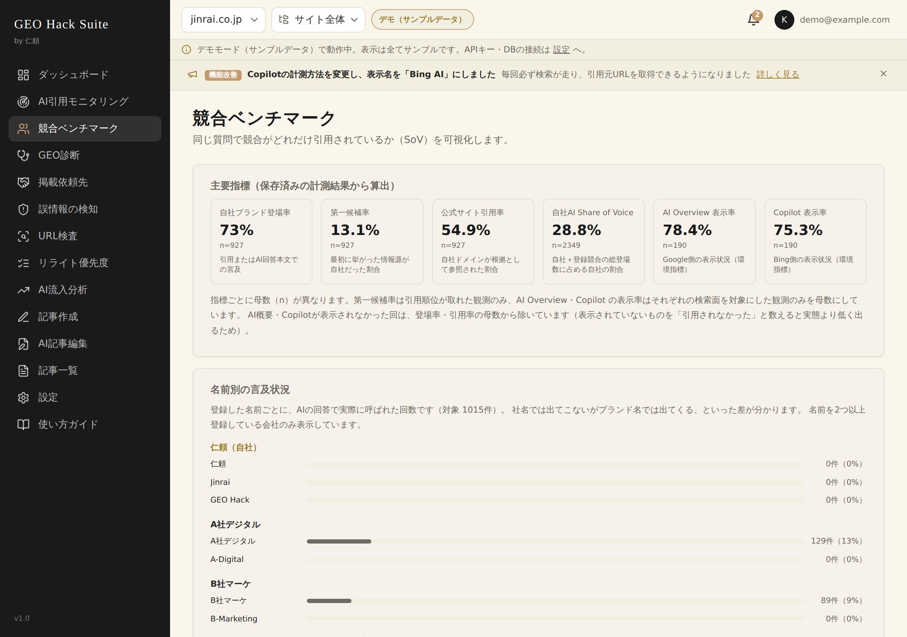Screen dimensions: 907x637
Task: Click the 競合ベンチマーク people icon
Action: click(23, 128)
